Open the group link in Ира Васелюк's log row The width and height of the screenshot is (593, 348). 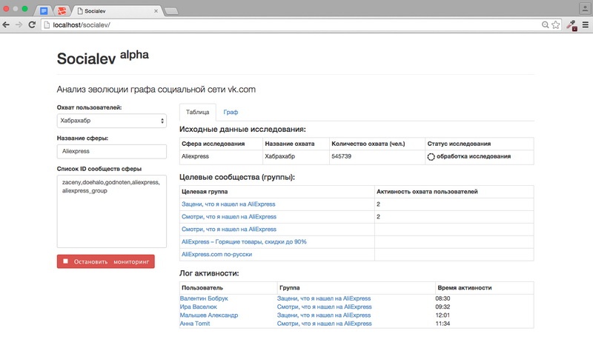(x=324, y=307)
